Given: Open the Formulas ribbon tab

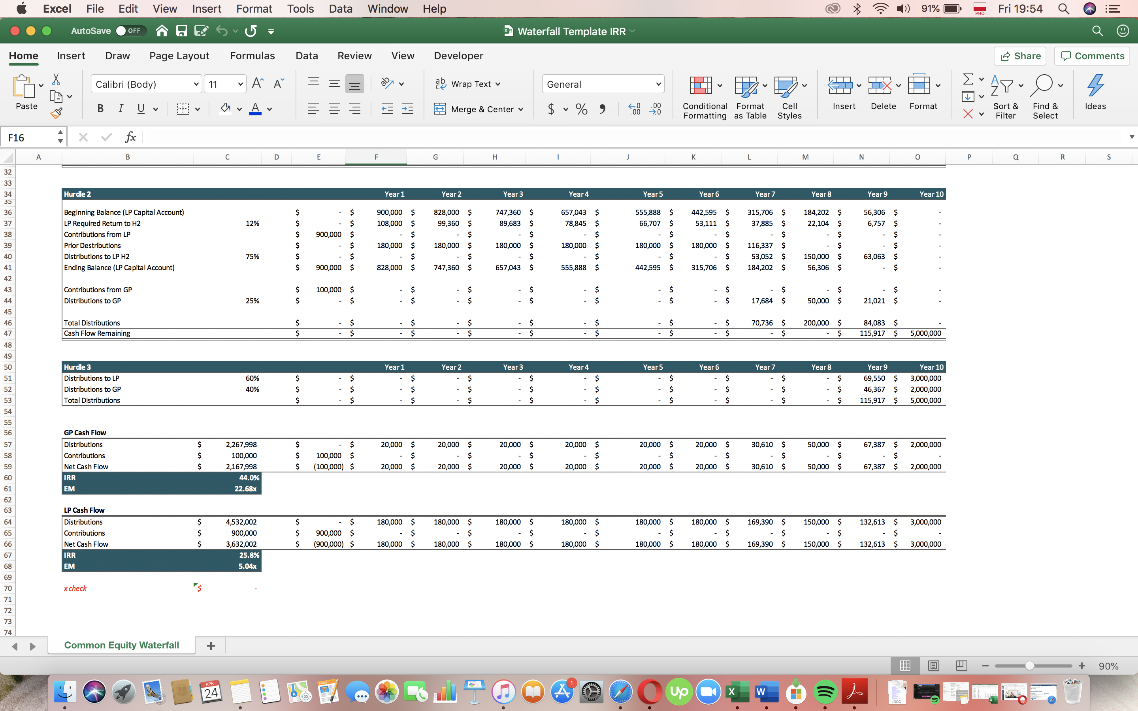Looking at the screenshot, I should tap(252, 55).
